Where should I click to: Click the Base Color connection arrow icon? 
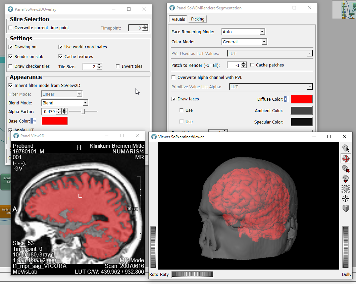(x=33, y=121)
